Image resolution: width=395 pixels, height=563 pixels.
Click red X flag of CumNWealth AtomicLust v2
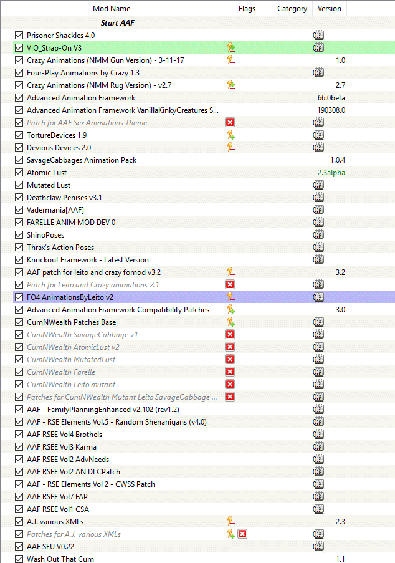click(x=230, y=347)
